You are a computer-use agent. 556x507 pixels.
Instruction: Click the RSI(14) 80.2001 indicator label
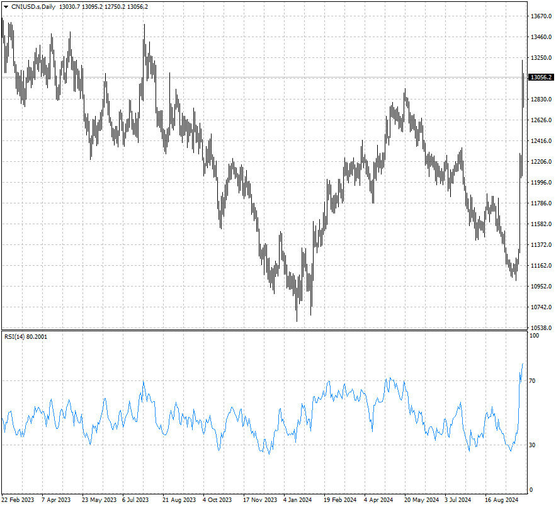point(26,337)
